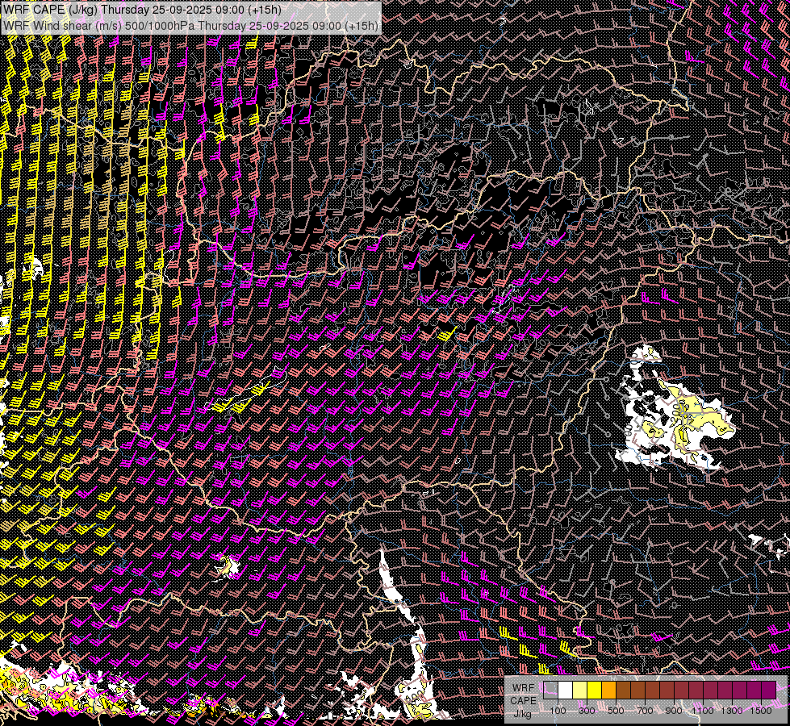Click the '500' legend tick label

tap(616, 711)
